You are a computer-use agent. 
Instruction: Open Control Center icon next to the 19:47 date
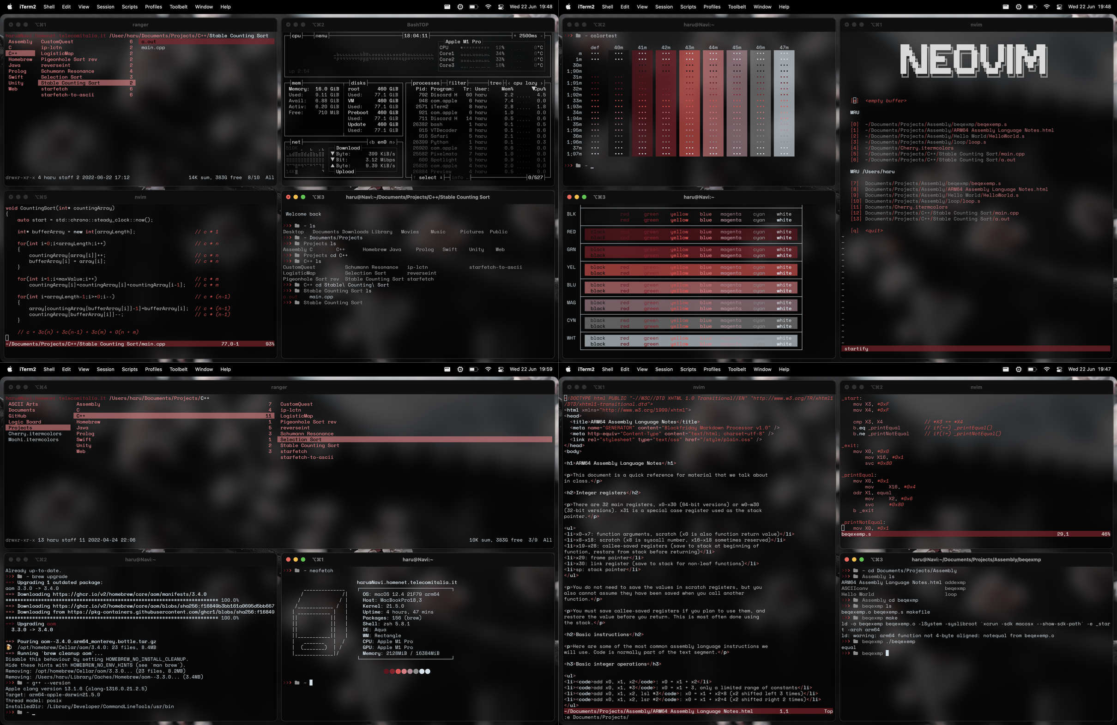point(1059,369)
